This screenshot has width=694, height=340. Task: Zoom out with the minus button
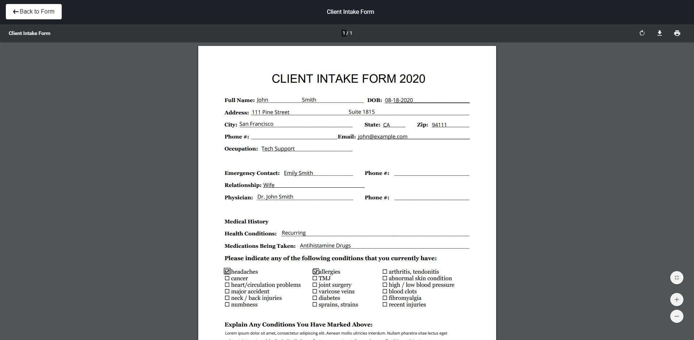(676, 316)
